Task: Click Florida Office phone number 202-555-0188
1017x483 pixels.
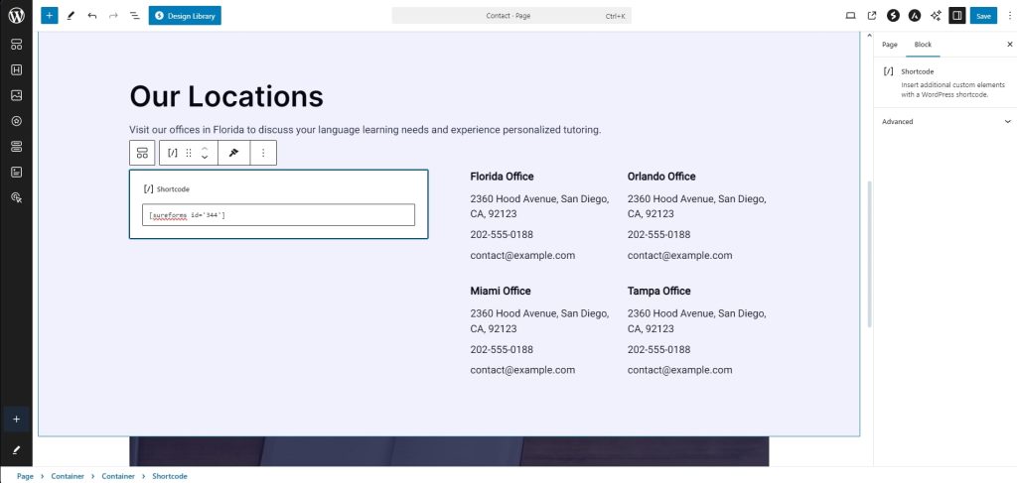Action: [502, 234]
